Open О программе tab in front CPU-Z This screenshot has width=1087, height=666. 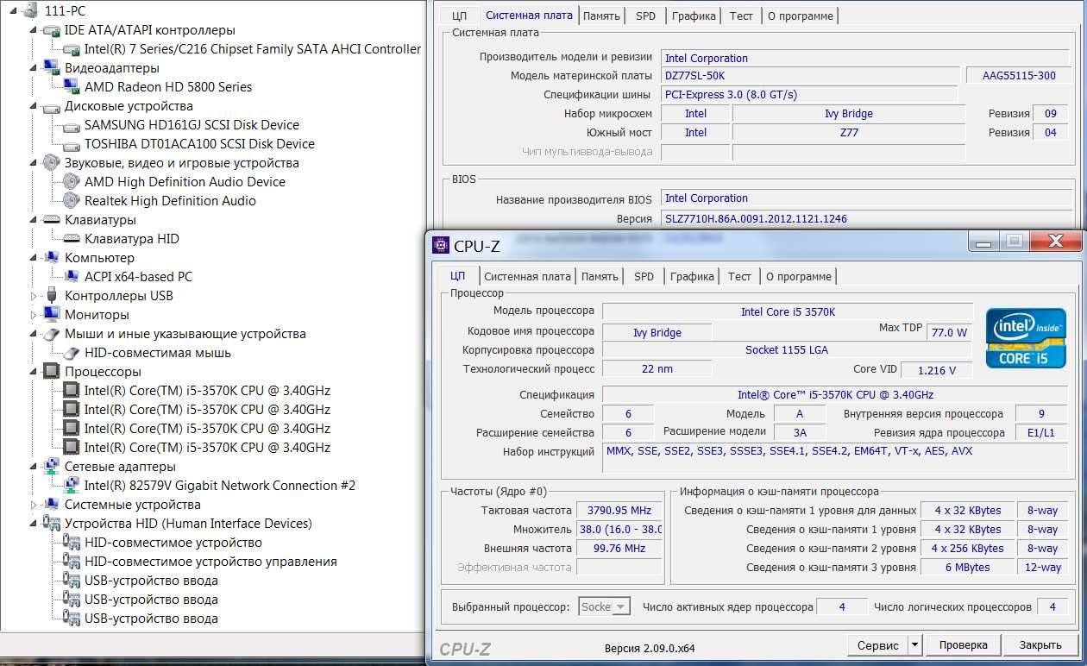point(798,276)
